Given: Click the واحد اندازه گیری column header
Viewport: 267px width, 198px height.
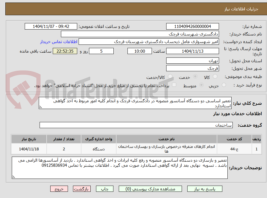Looking at the screenshot, I should coord(99,139).
